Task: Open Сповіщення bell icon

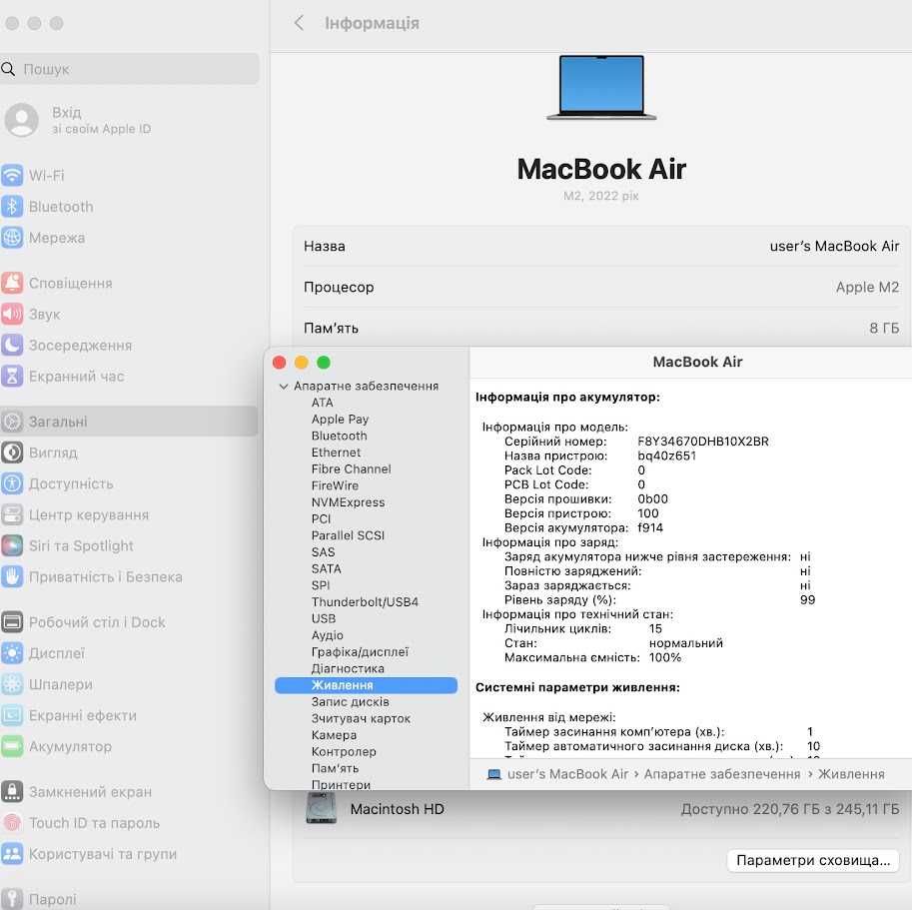Action: click(x=12, y=283)
